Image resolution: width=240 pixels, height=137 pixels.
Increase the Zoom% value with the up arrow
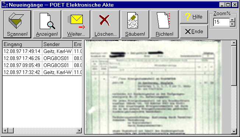click(x=232, y=20)
